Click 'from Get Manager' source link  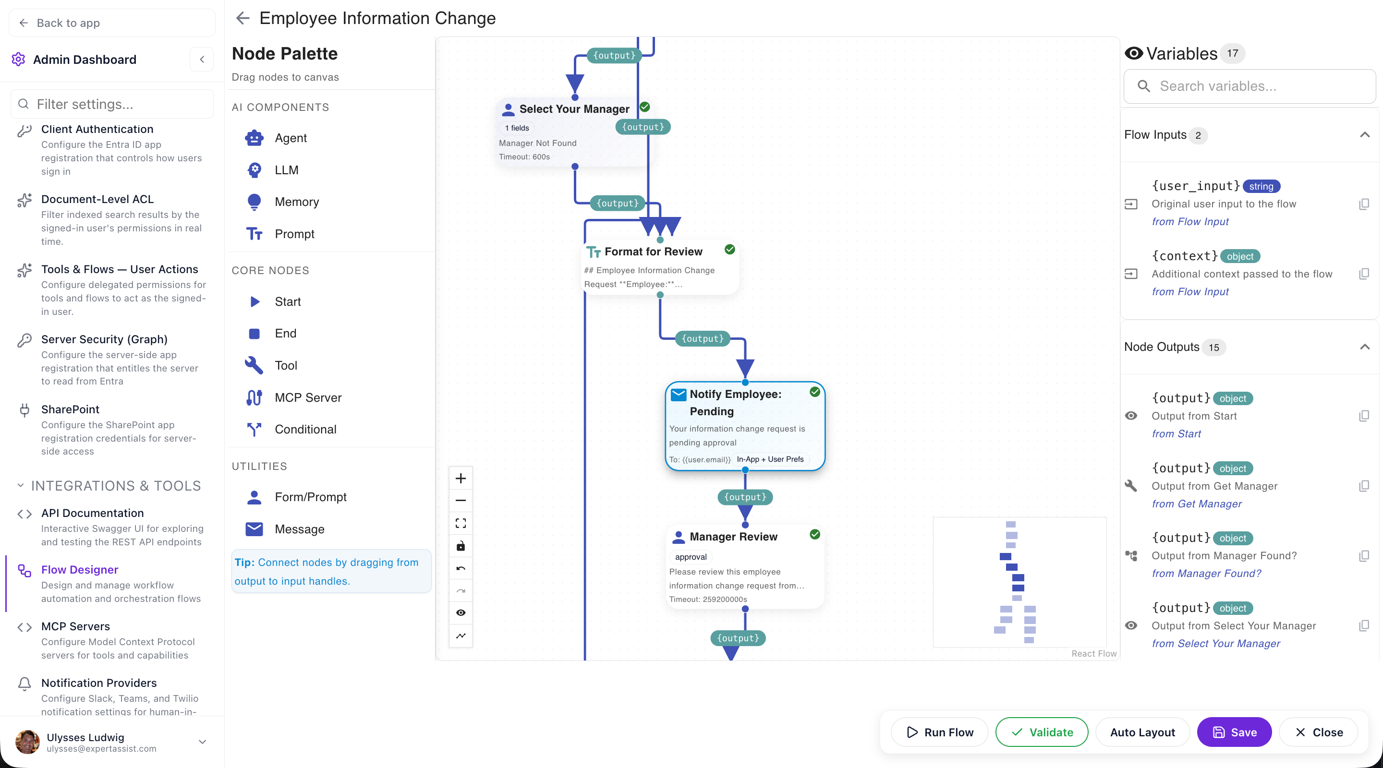coord(1197,504)
